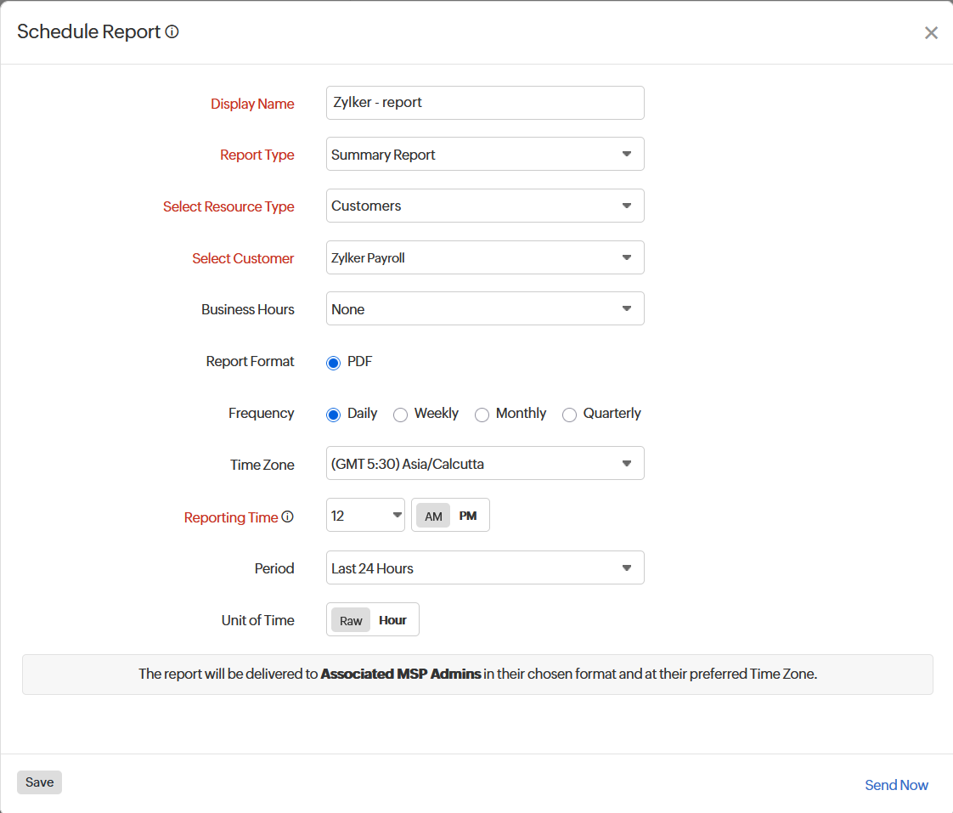This screenshot has width=953, height=813.
Task: Toggle Unit of Time to Hour
Action: pyautogui.click(x=392, y=620)
